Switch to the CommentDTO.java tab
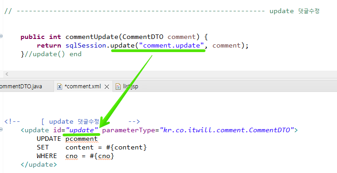Viewport: 337px width, 173px height. click(21, 86)
